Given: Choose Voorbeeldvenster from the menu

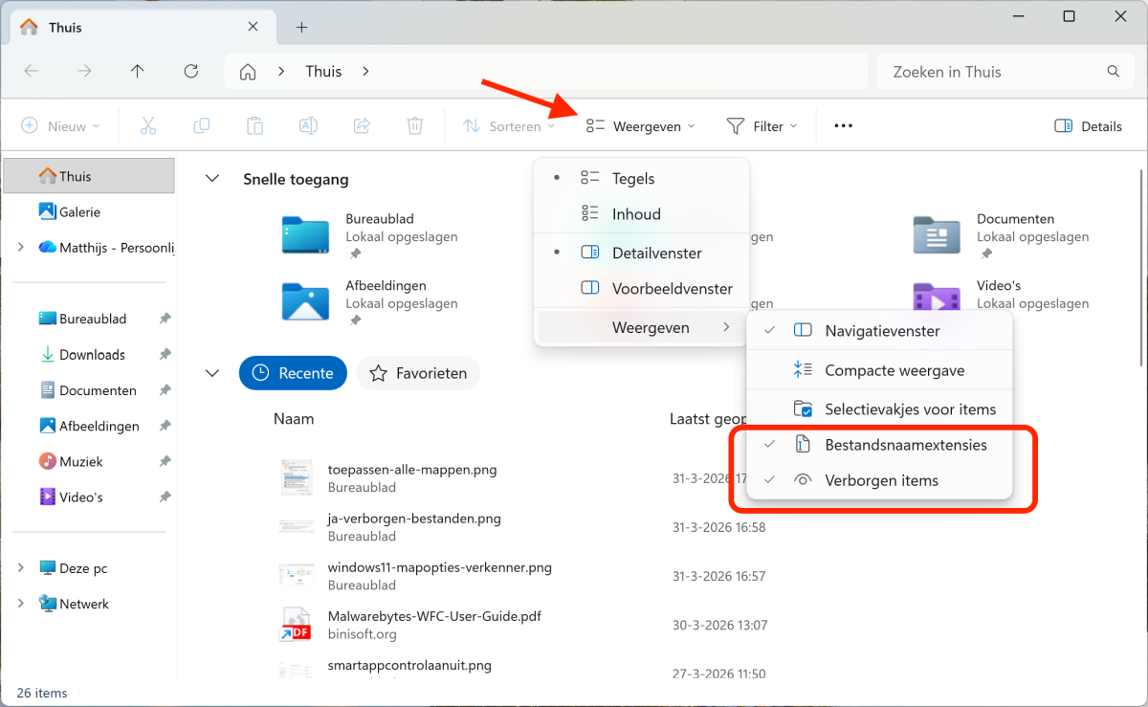Looking at the screenshot, I should [672, 289].
